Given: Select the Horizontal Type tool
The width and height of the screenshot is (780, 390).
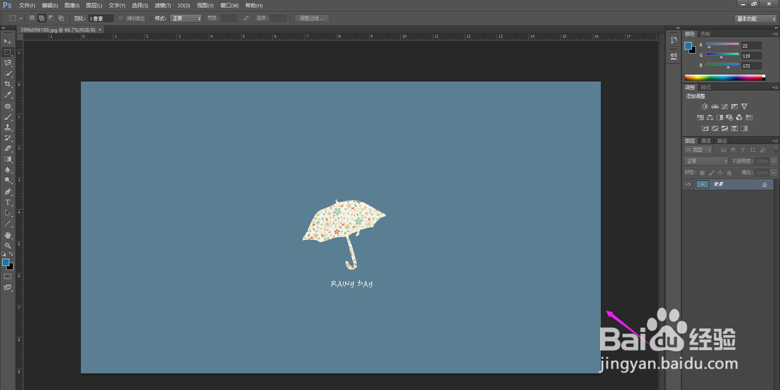Looking at the screenshot, I should [x=8, y=202].
